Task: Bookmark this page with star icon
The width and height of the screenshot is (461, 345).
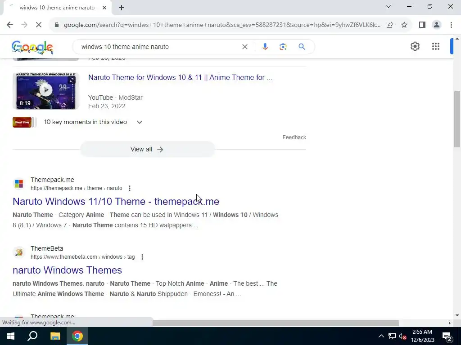Action: tap(404, 25)
